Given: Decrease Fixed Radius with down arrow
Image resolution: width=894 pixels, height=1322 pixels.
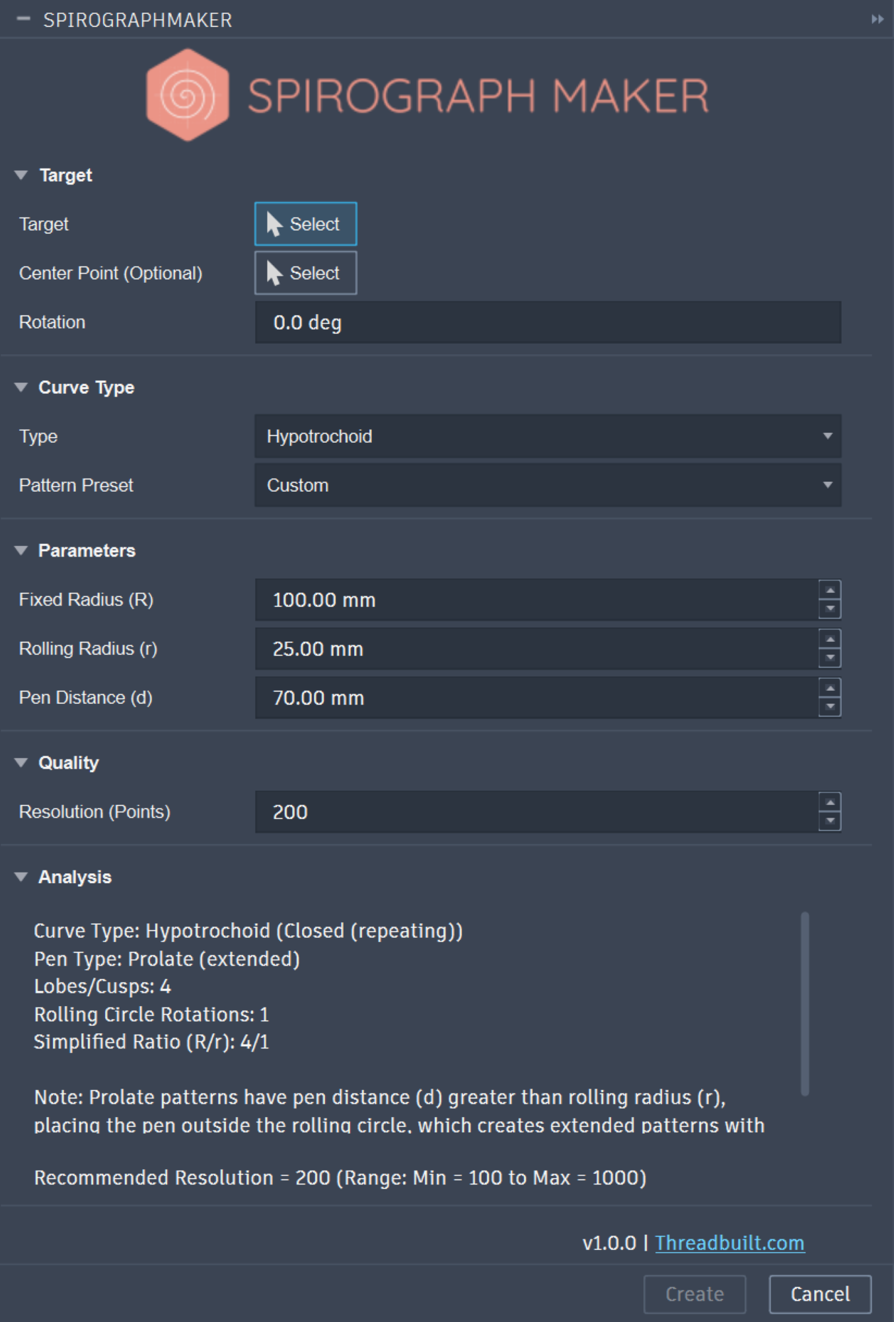Looking at the screenshot, I should [830, 609].
